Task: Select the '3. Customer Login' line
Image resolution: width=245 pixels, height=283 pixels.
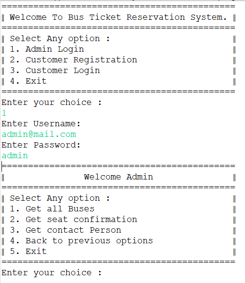Action: 55,71
